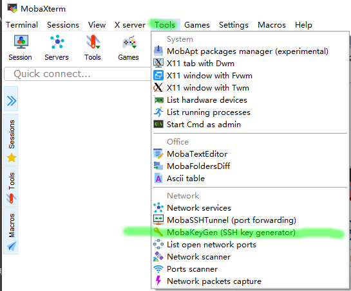Select List running processes

pyautogui.click(x=209, y=112)
